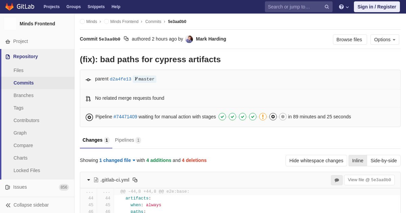Click parent commit d2a4fe13 link
Image resolution: width=406 pixels, height=213 pixels.
[x=120, y=79]
